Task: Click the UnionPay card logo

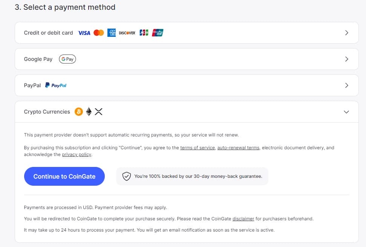Action: pyautogui.click(x=158, y=33)
